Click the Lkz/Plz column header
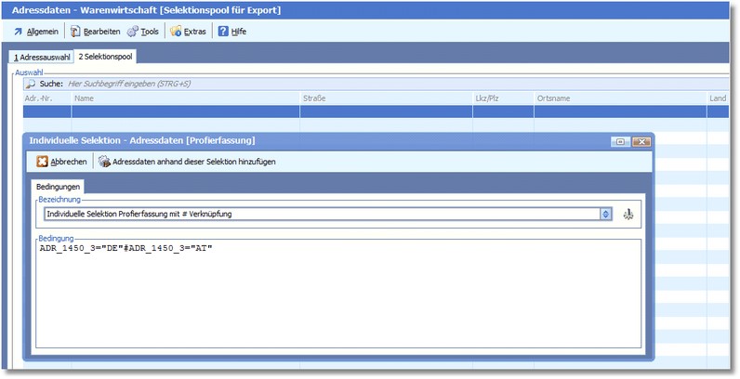This screenshot has height=379, width=740. (502, 98)
